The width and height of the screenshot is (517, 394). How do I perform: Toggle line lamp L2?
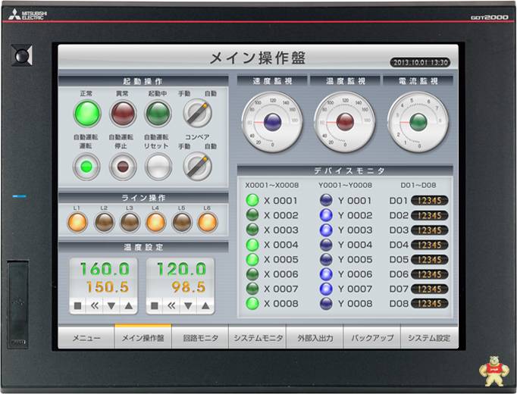tap(104, 222)
